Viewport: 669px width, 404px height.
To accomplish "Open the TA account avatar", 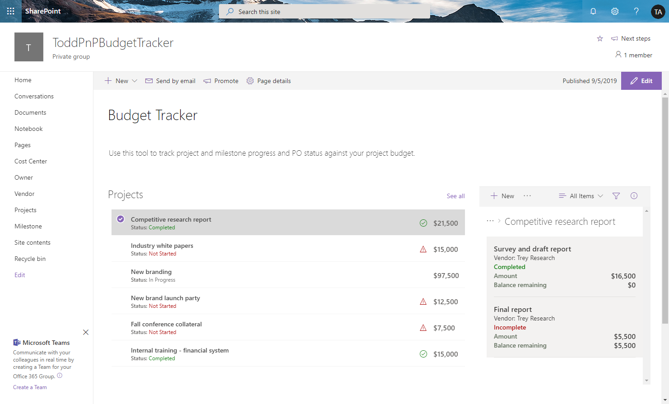I will pyautogui.click(x=658, y=12).
